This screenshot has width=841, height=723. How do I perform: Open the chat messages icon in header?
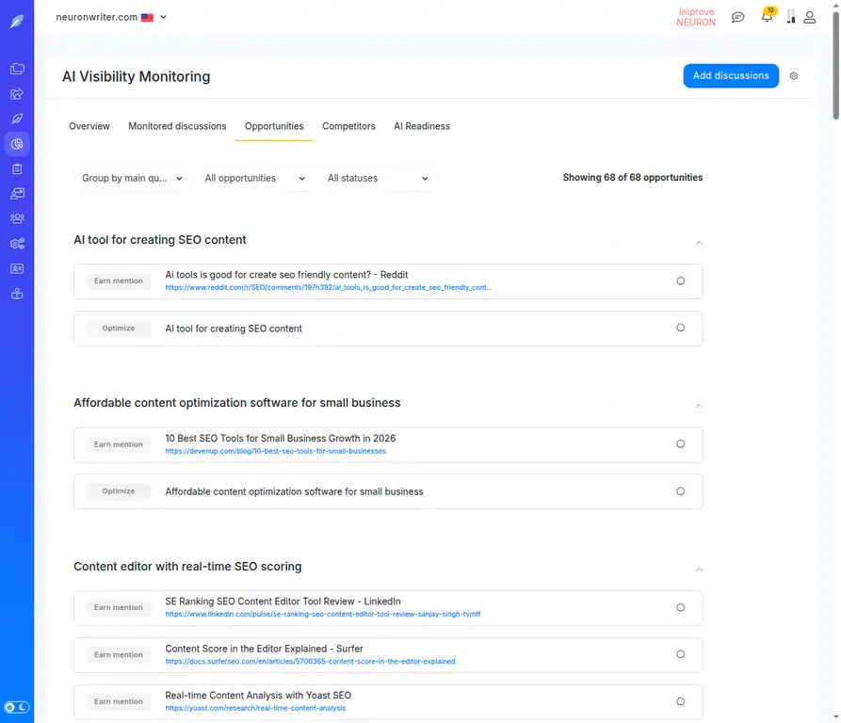(x=738, y=17)
